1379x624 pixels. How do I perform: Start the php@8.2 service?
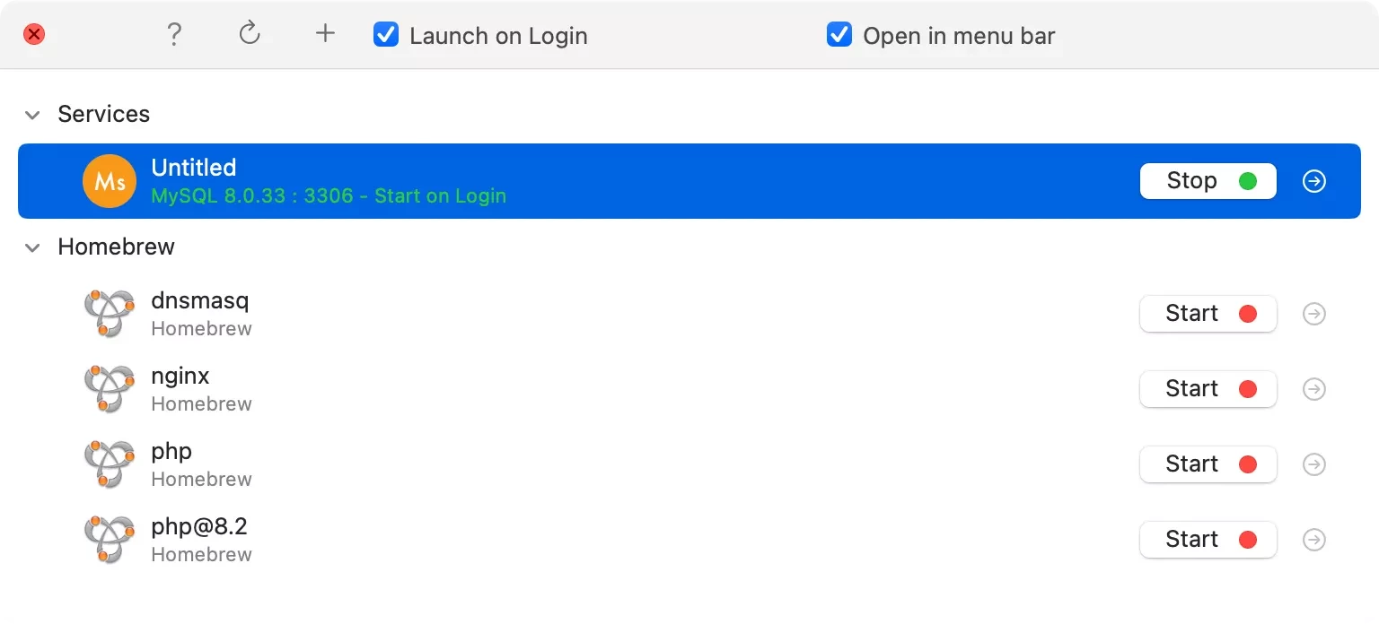tap(1208, 540)
